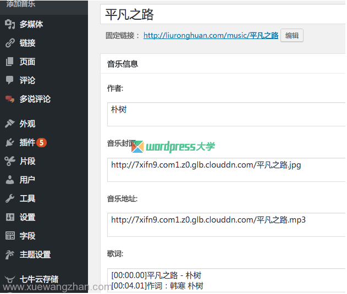Click the 链接 chain link icon
The width and height of the screenshot is (347, 294).
click(10, 43)
